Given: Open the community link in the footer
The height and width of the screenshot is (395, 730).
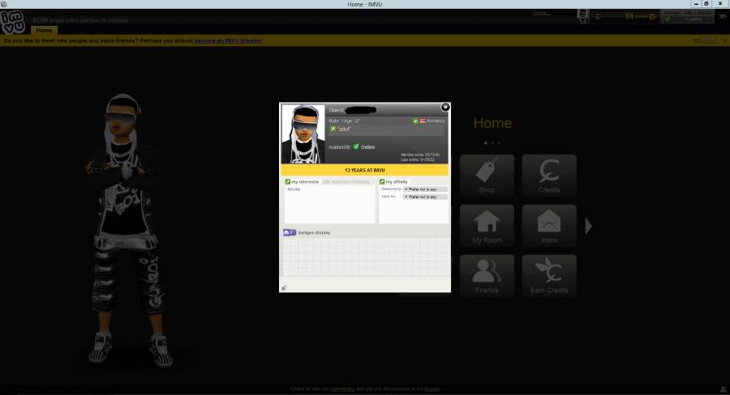Looking at the screenshot, I should coord(342,389).
